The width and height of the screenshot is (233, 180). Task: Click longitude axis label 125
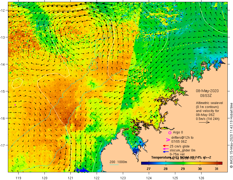click(x=175, y=178)
